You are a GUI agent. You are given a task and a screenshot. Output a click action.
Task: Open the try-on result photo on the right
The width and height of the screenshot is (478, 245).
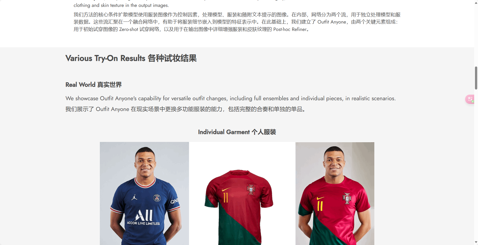[335, 193]
